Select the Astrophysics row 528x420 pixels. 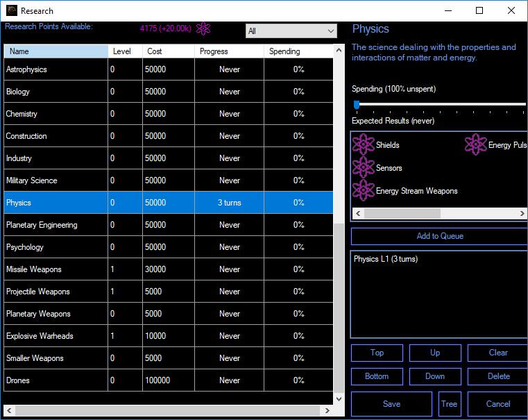click(169, 69)
